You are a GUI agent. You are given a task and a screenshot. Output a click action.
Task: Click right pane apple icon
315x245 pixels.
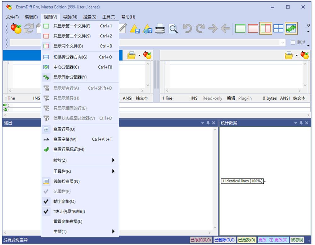[305, 55]
